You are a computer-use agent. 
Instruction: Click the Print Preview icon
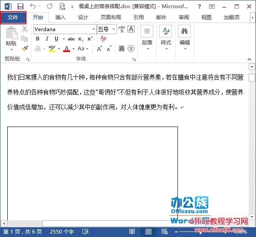coord(62,6)
